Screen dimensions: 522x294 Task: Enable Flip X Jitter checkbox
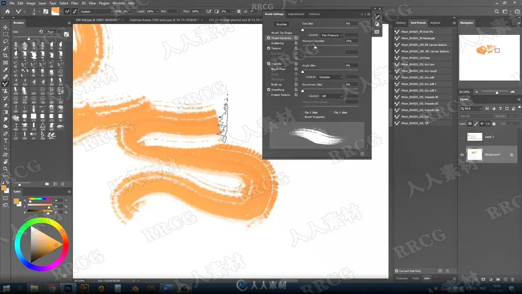pos(302,112)
